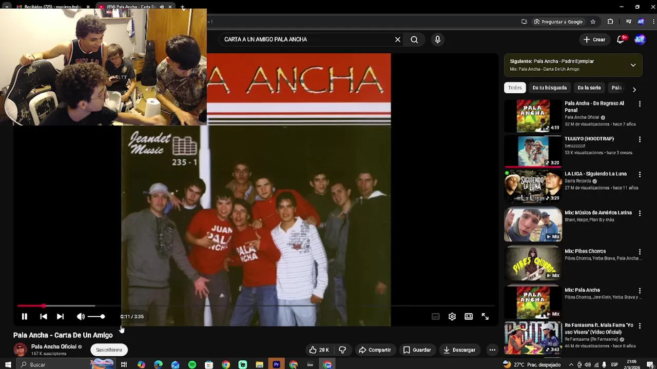This screenshot has width=657, height=369.
Task: Click the Compartir share button
Action: click(x=375, y=350)
